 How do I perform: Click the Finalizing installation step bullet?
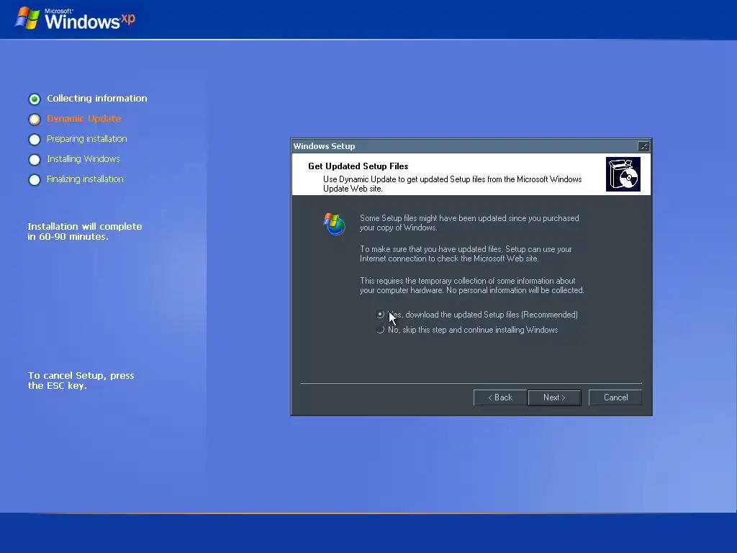pos(35,180)
